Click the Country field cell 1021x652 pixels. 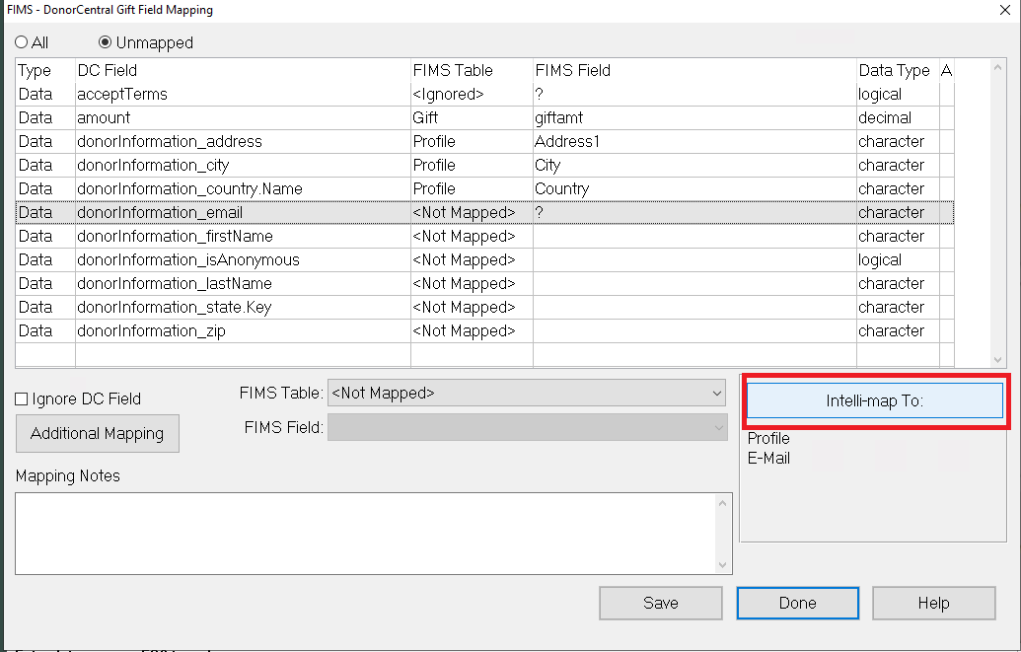pyautogui.click(x=694, y=188)
